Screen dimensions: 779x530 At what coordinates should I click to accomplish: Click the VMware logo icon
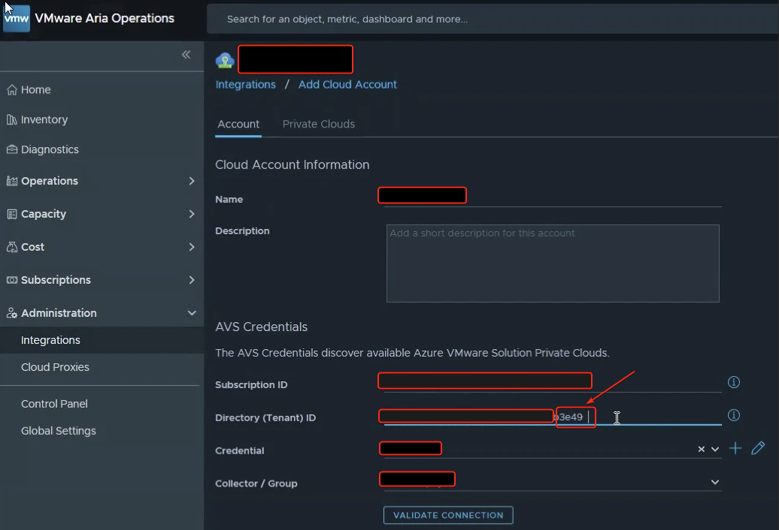(x=17, y=18)
